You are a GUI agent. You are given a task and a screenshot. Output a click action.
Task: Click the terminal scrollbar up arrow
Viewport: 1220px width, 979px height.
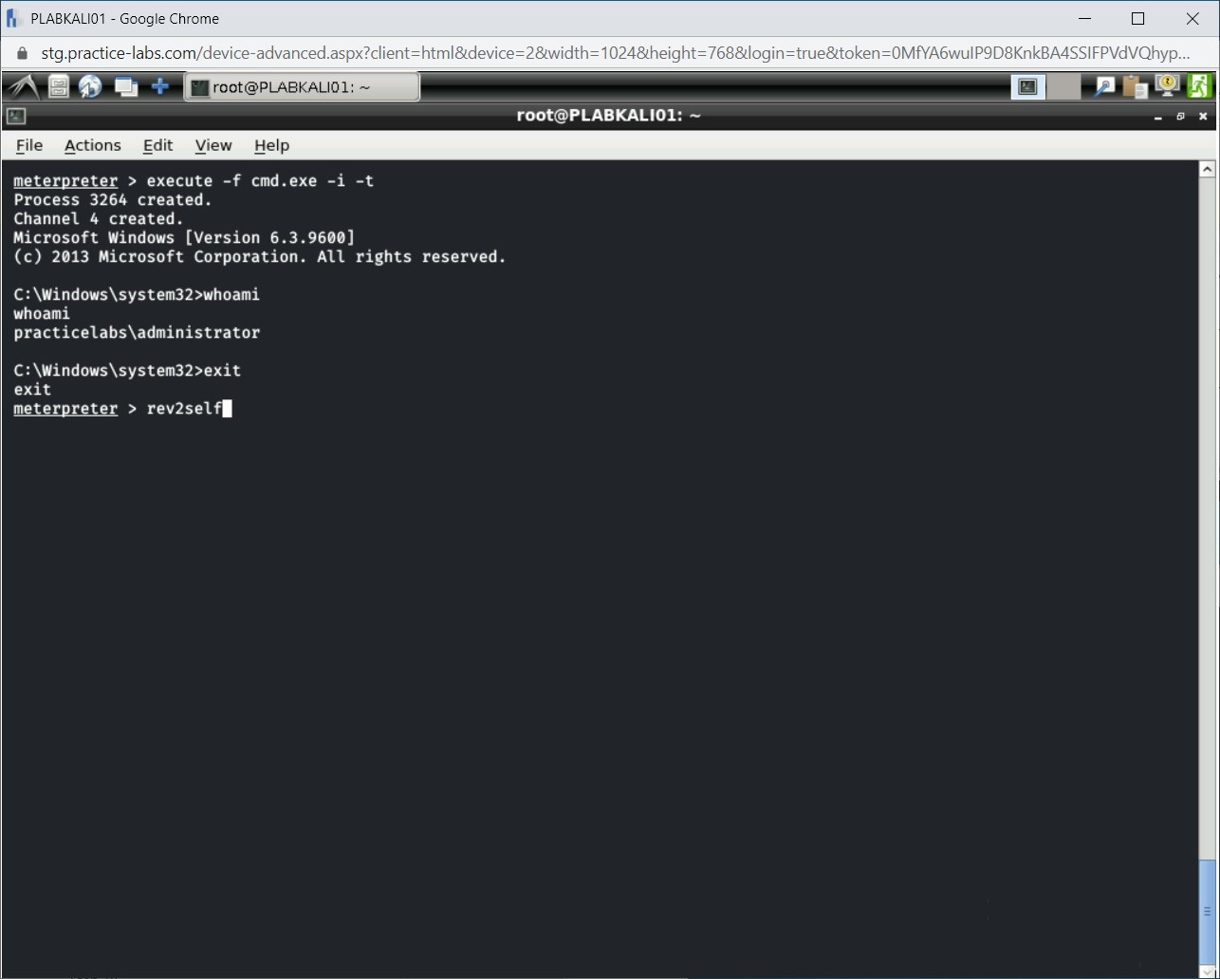point(1207,170)
